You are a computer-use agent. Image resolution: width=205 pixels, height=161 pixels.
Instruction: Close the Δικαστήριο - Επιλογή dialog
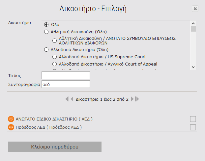coord(195,9)
